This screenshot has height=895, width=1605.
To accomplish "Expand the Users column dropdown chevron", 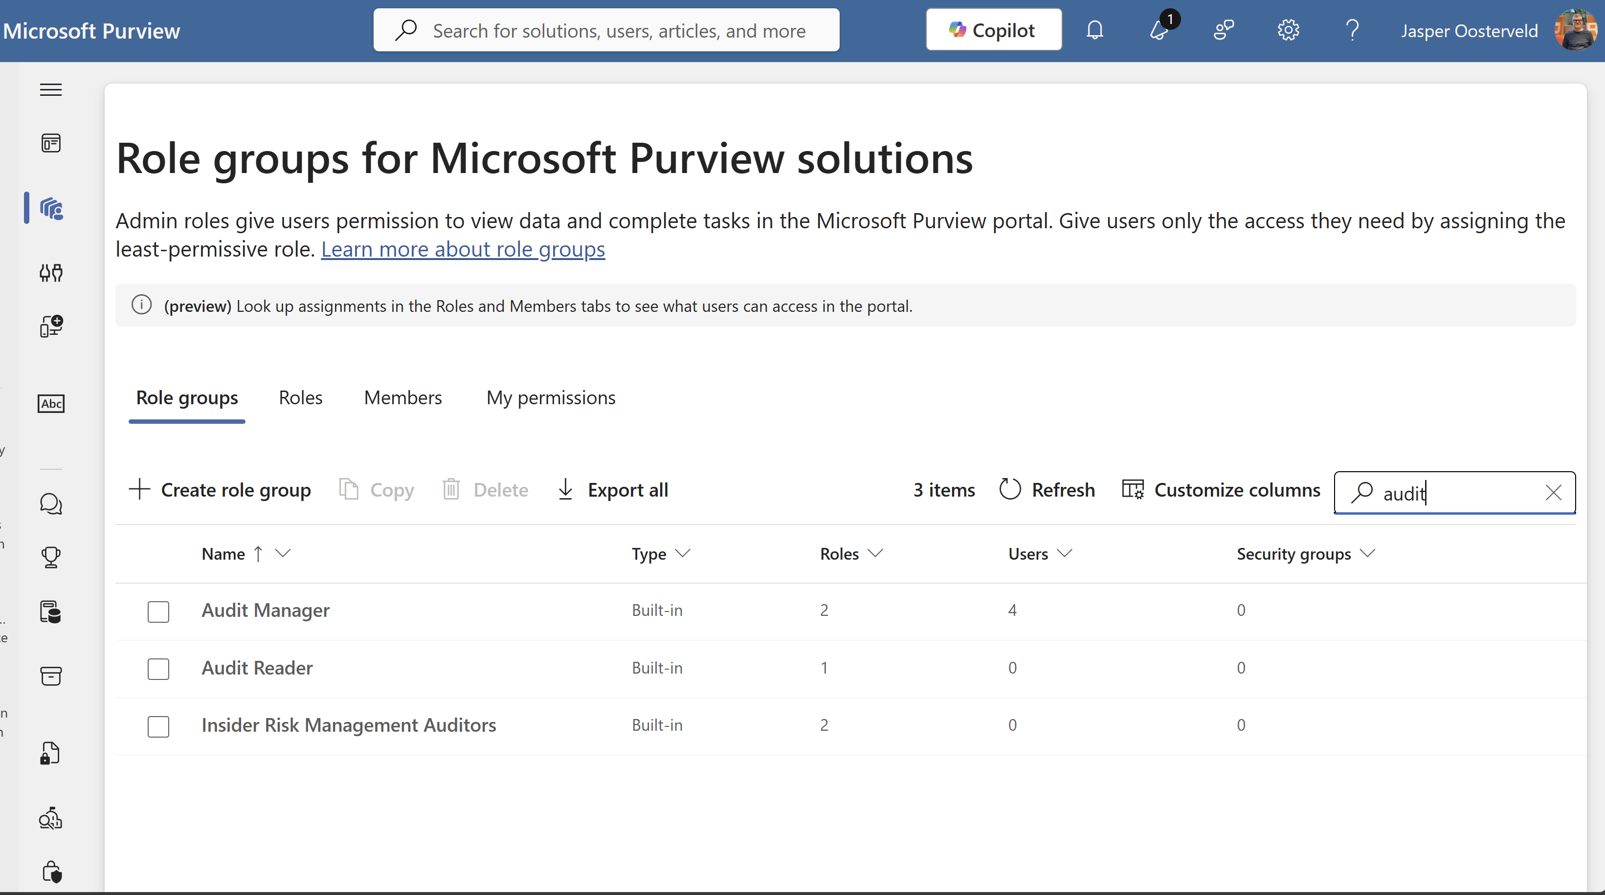I will (1065, 553).
